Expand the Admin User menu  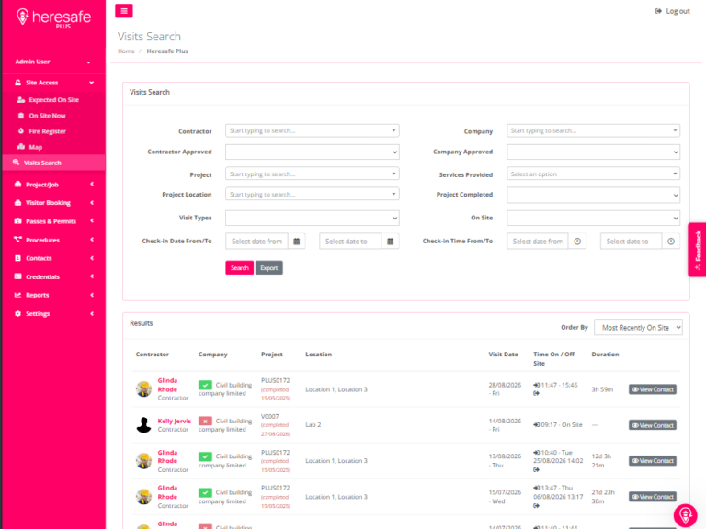point(53,62)
